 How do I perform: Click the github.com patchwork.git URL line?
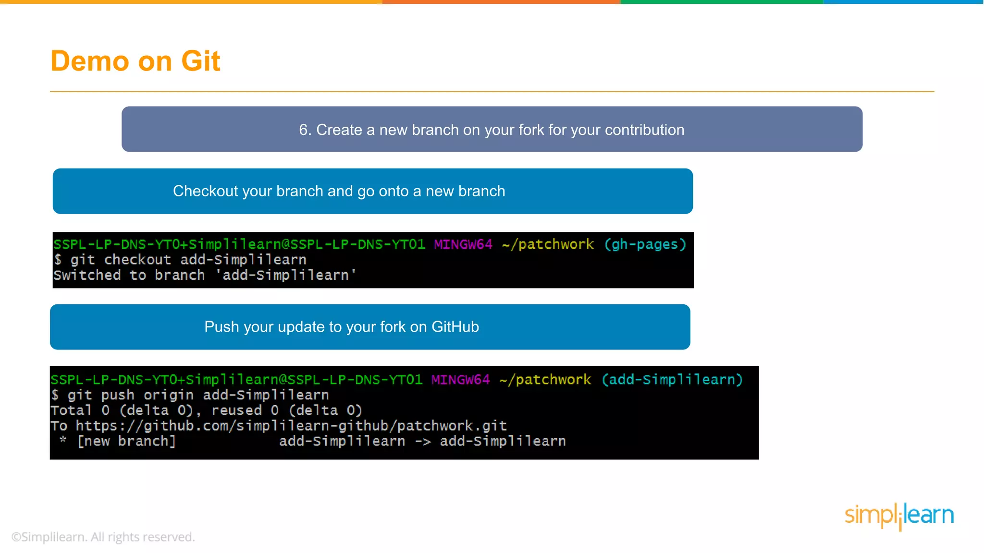pos(279,426)
